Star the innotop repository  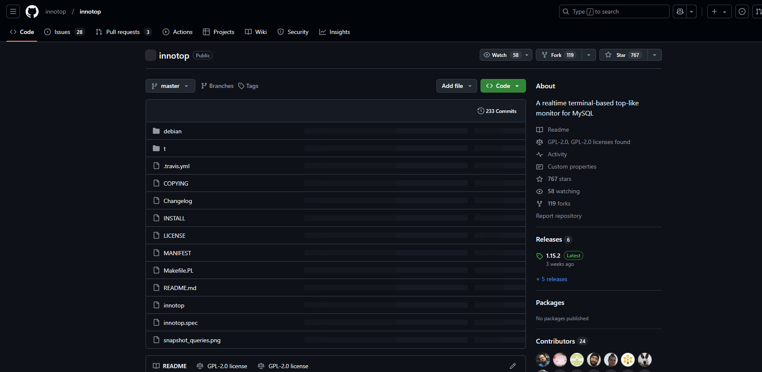tap(623, 55)
